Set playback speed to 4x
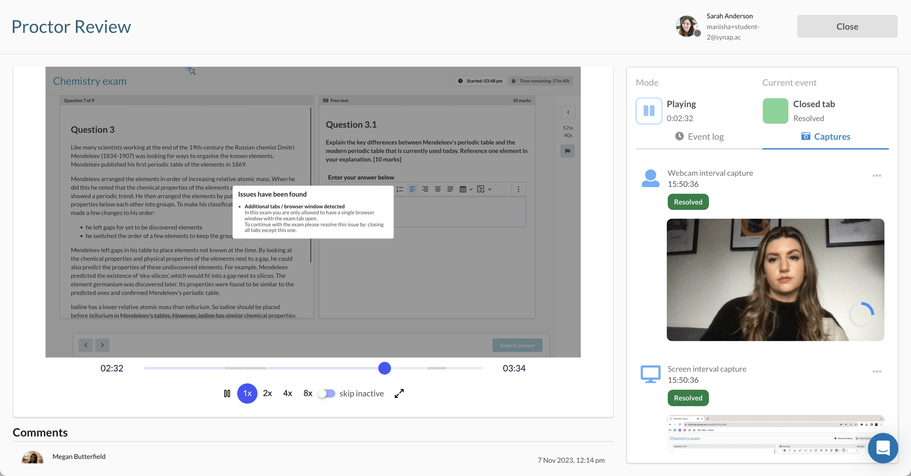 click(x=287, y=393)
